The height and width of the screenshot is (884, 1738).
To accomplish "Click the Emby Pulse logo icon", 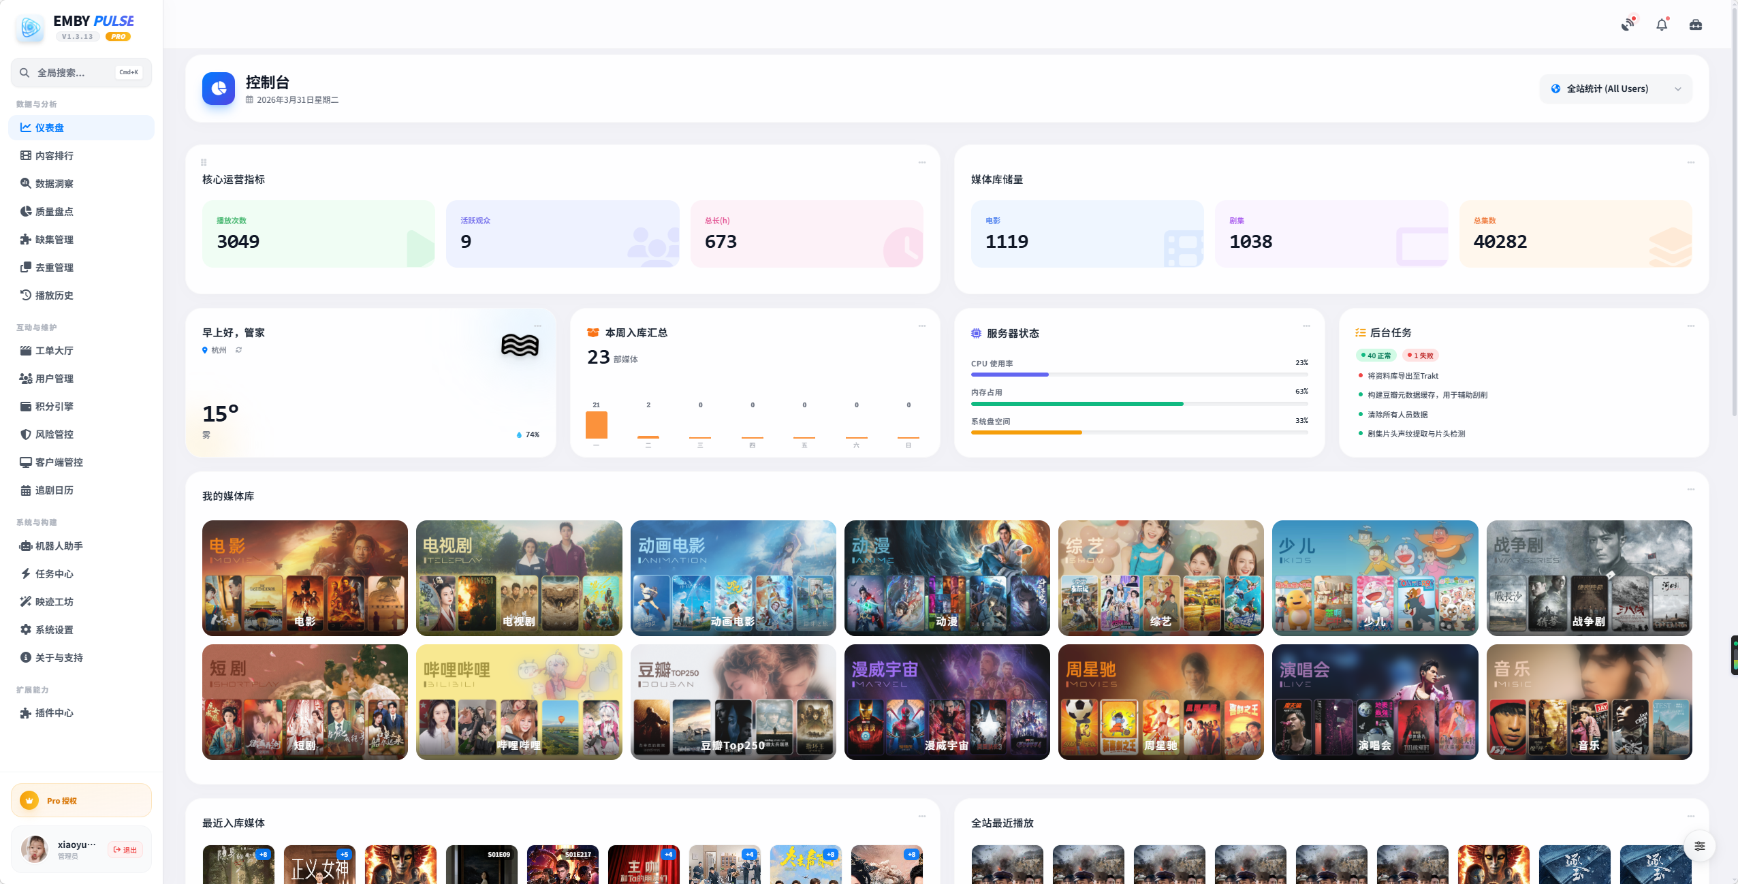I will pos(30,28).
